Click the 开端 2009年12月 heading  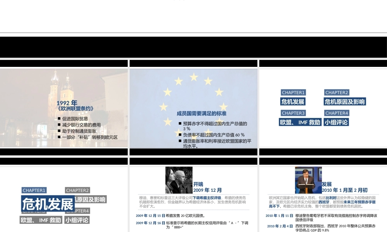207,187
